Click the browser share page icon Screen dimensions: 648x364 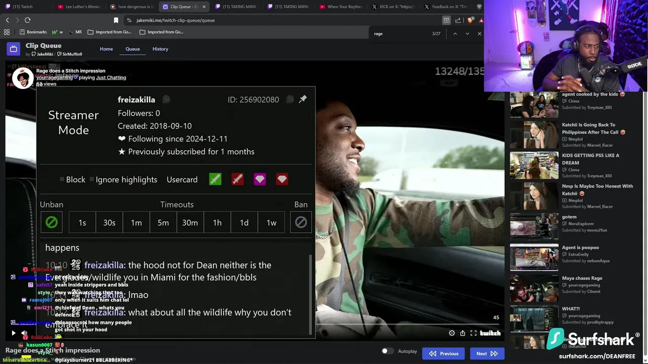tap(458, 20)
